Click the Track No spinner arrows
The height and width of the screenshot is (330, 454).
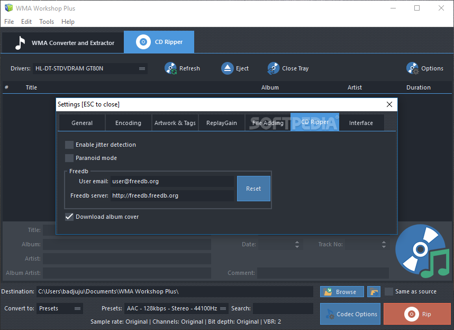[384, 244]
